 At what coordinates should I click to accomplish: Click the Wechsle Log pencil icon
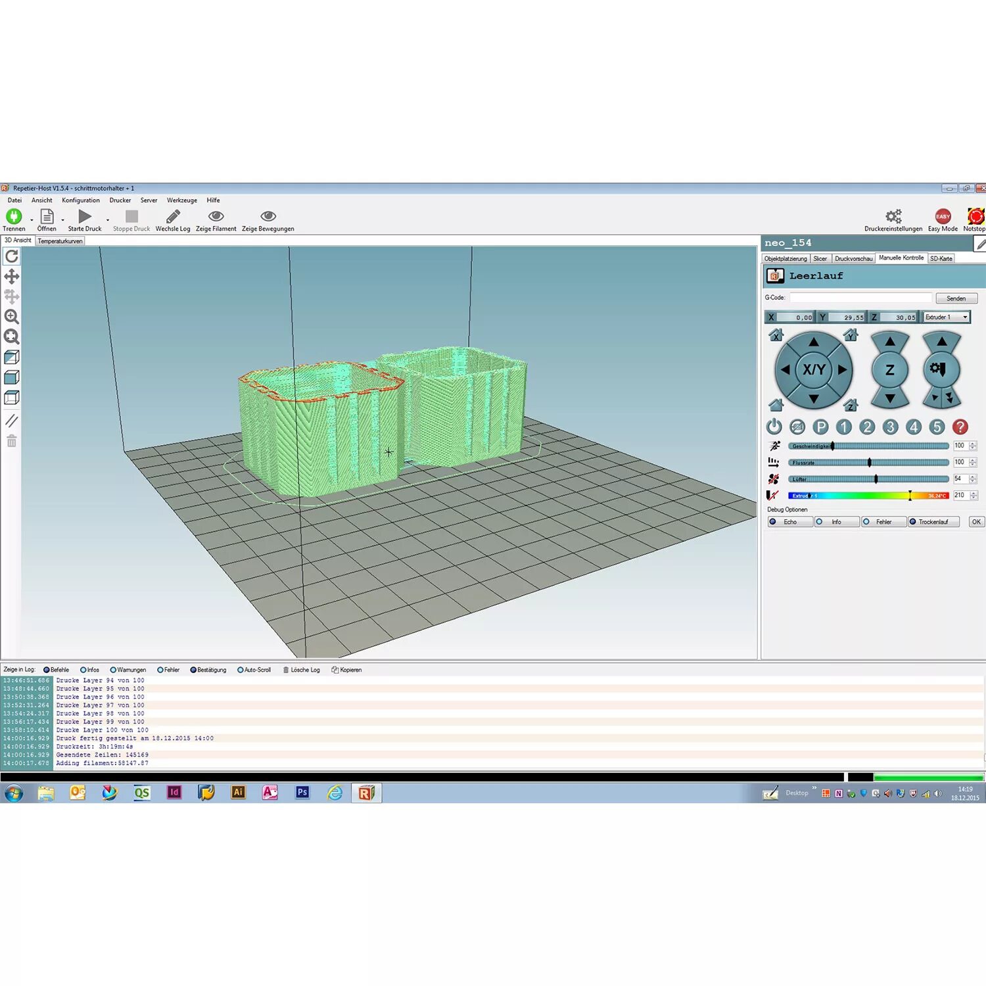click(x=173, y=216)
